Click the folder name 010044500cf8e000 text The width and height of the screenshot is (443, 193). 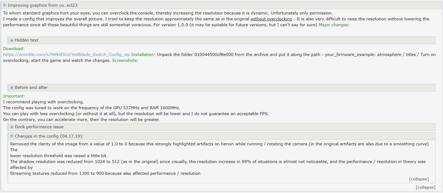[x=214, y=55]
